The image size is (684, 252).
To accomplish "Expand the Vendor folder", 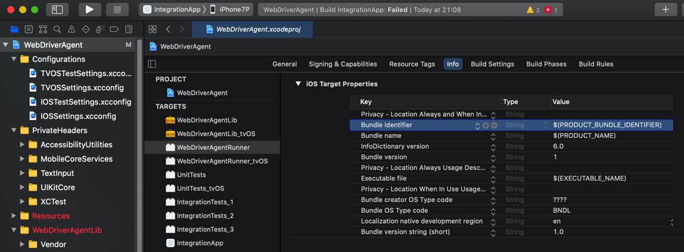I will click(x=22, y=245).
